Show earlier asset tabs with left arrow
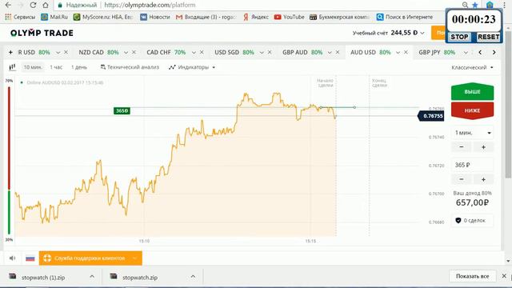The width and height of the screenshot is (512, 288). pos(480,52)
